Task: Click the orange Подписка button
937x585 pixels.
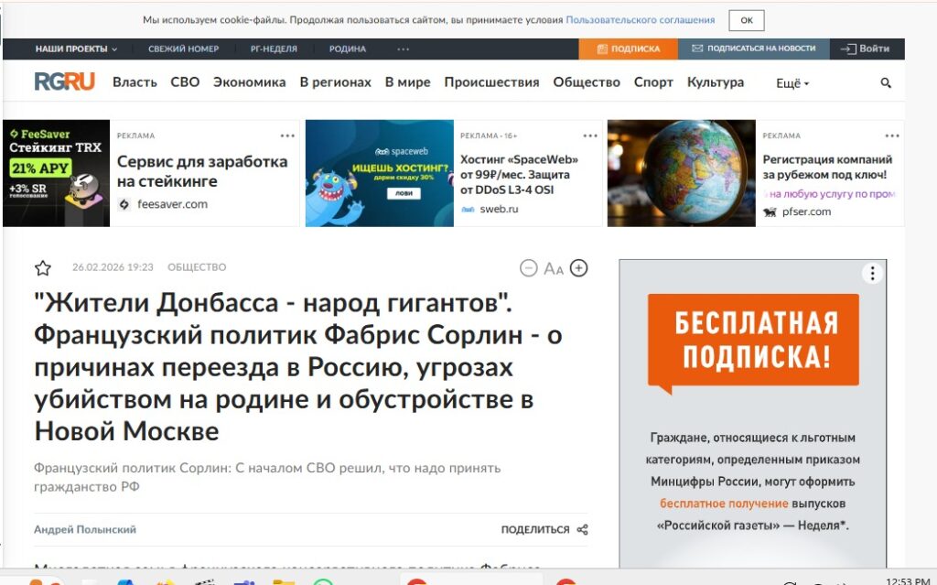Action: click(628, 49)
